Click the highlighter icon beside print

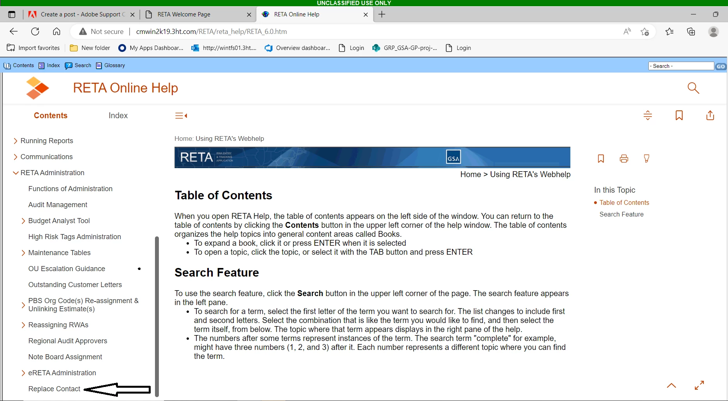[x=646, y=158]
